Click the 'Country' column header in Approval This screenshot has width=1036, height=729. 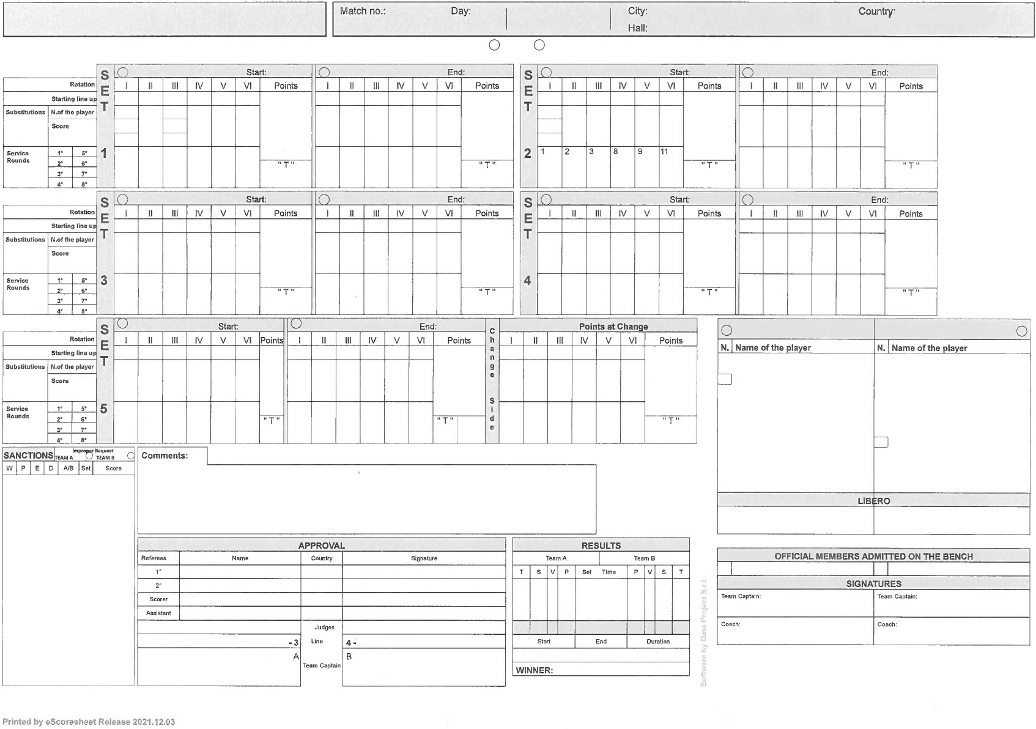(x=322, y=558)
